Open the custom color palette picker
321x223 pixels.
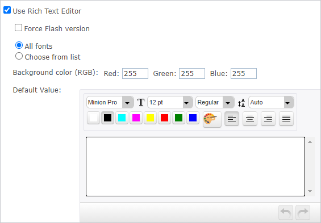point(212,119)
